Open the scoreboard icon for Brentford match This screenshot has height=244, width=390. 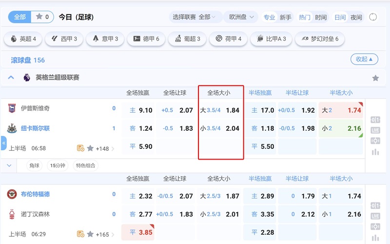point(375,205)
